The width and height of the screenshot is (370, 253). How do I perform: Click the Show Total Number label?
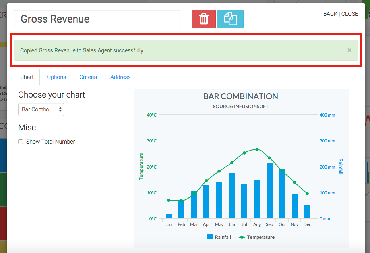pyautogui.click(x=50, y=142)
